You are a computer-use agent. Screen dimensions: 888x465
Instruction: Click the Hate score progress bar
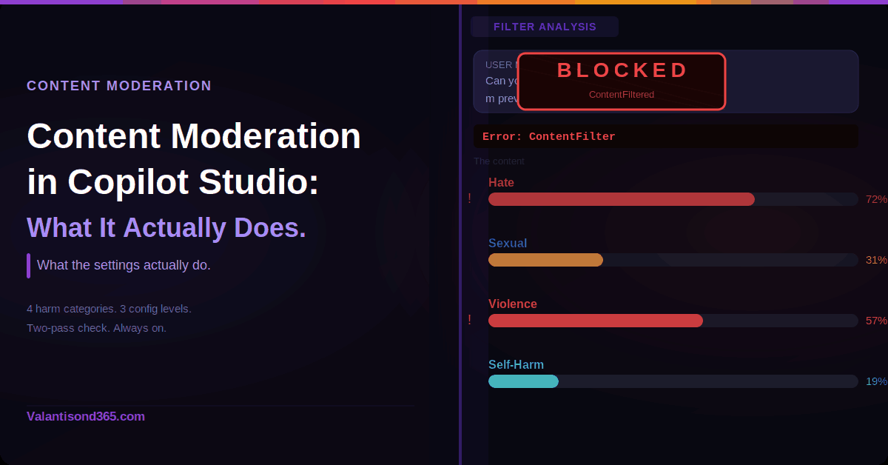pyautogui.click(x=622, y=199)
